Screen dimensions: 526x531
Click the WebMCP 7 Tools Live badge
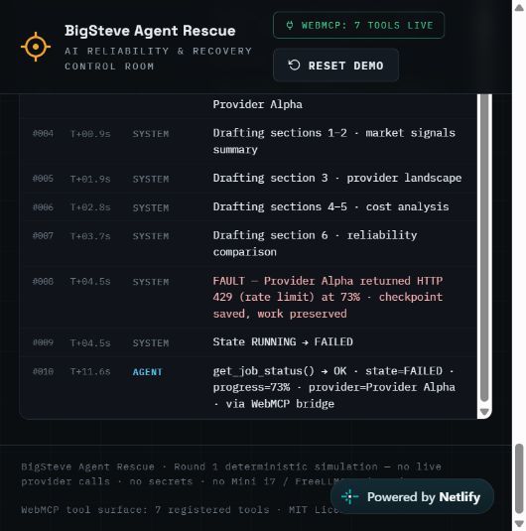(358, 26)
